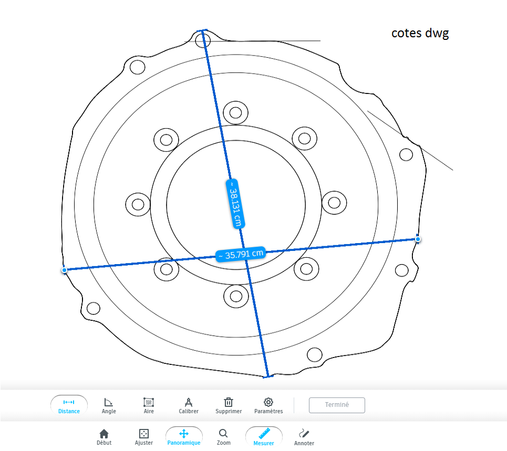This screenshot has width=507, height=451.
Task: Click the Terminé button
Action: [337, 405]
